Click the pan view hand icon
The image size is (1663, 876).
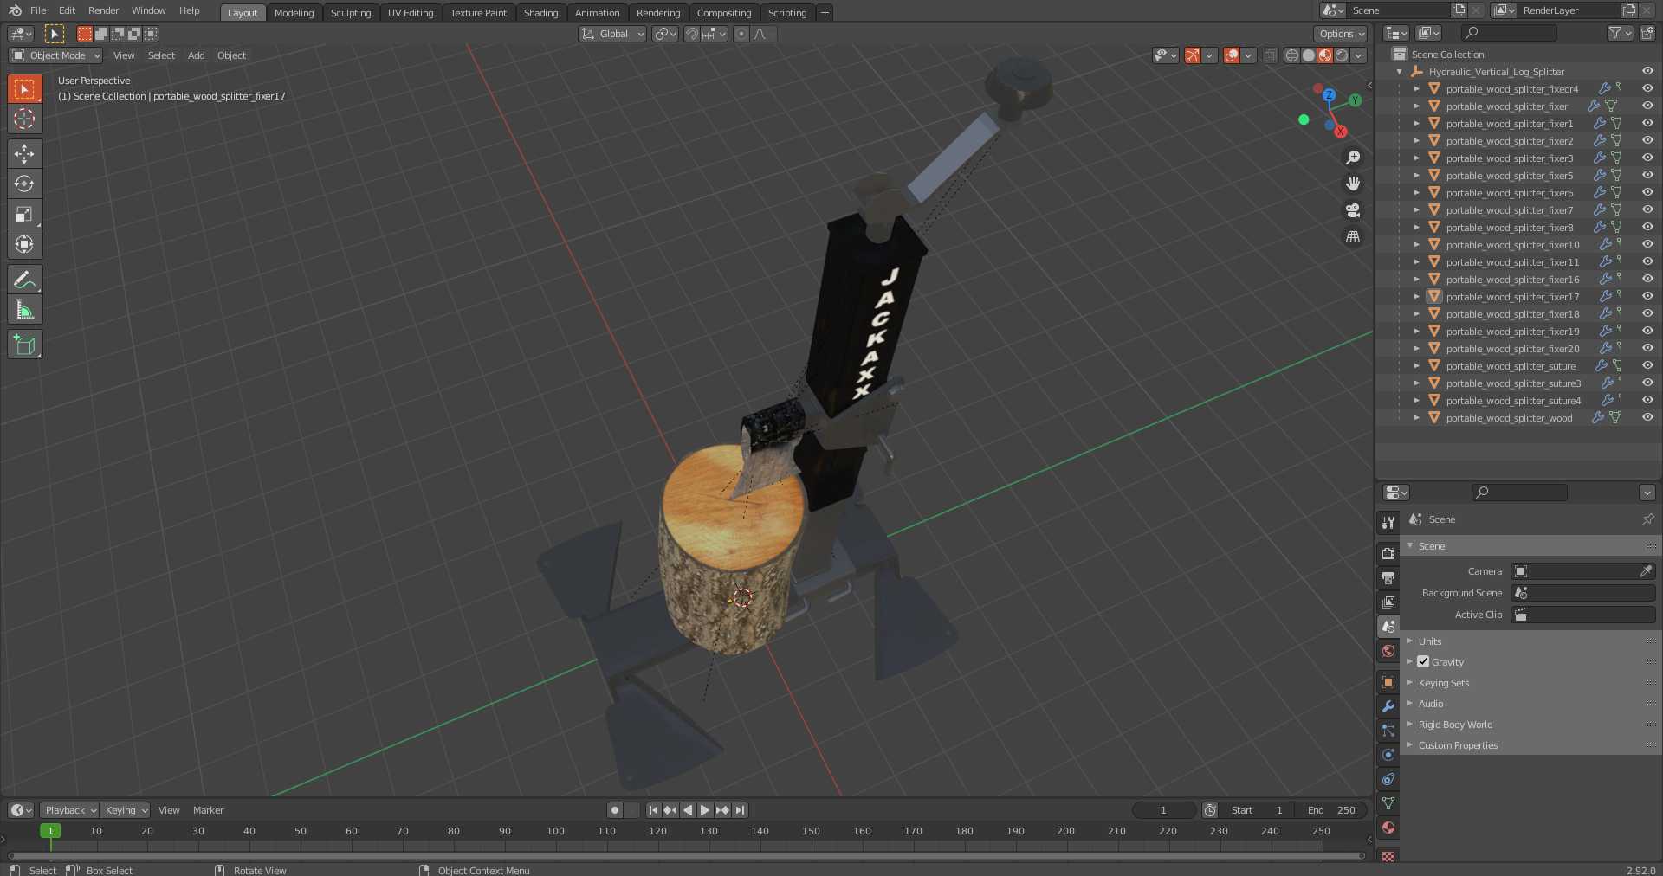click(1353, 184)
